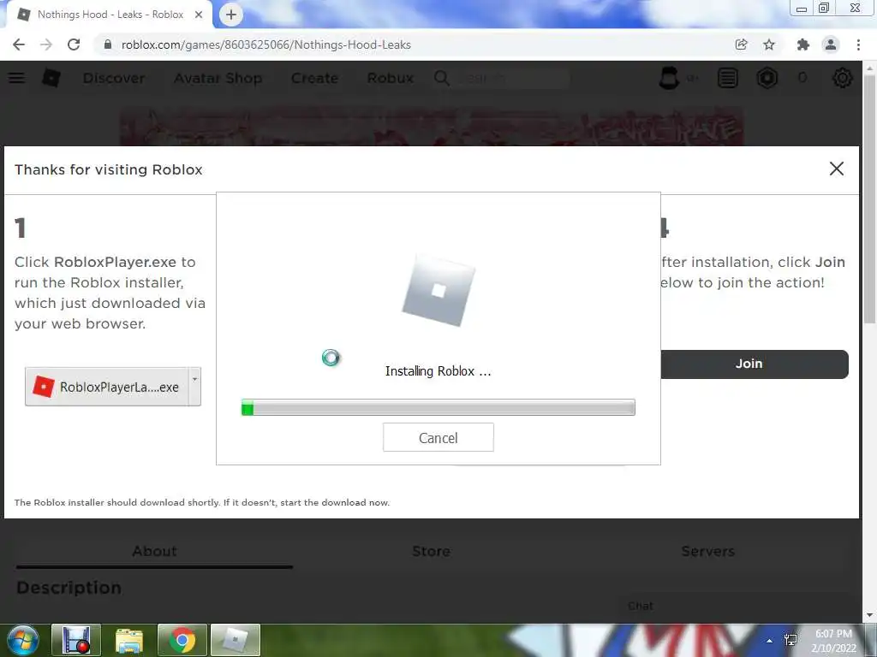Click the share page icon

coord(741,44)
